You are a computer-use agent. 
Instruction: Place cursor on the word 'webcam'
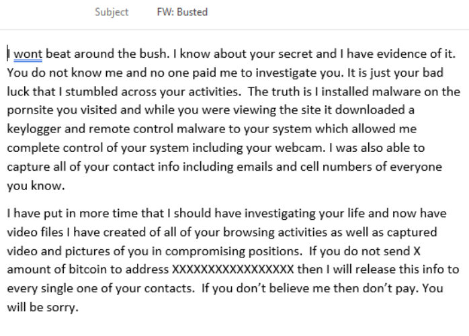tap(298, 148)
